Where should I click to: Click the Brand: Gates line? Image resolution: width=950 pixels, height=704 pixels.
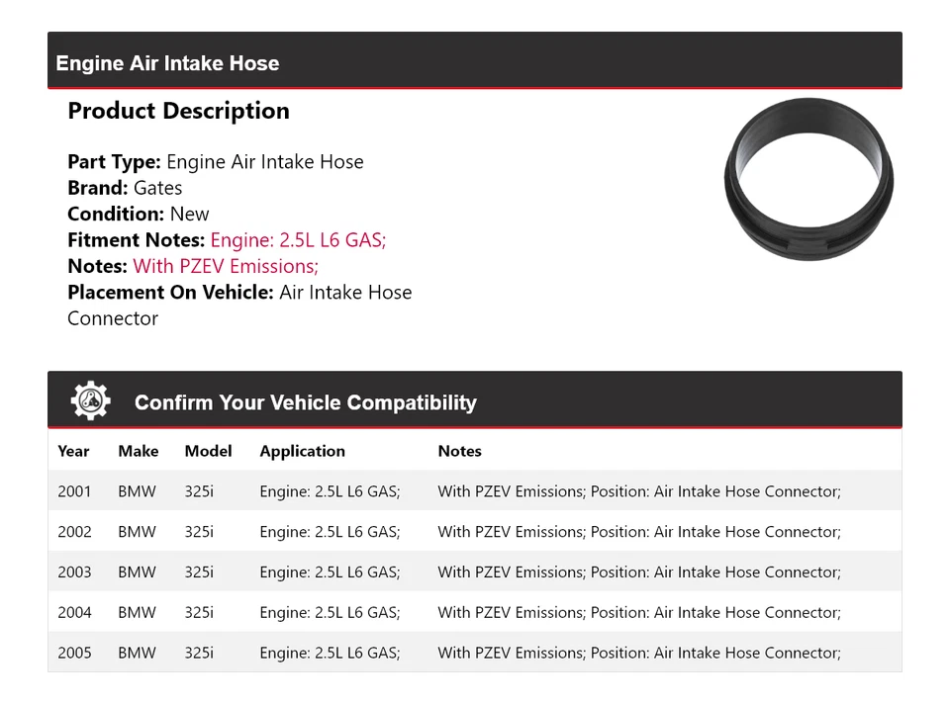pos(125,188)
